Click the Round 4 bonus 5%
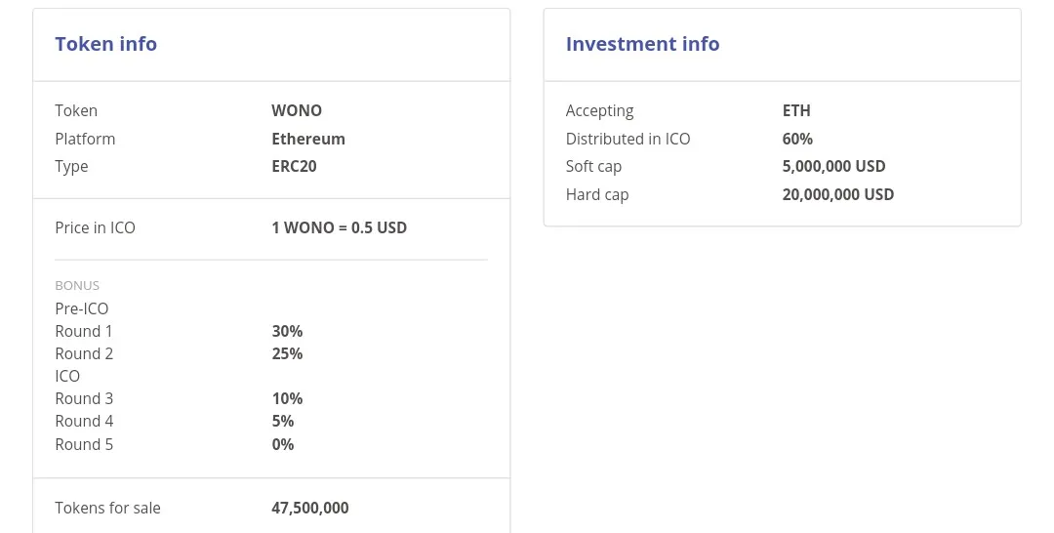This screenshot has width=1054, height=533. click(x=283, y=421)
